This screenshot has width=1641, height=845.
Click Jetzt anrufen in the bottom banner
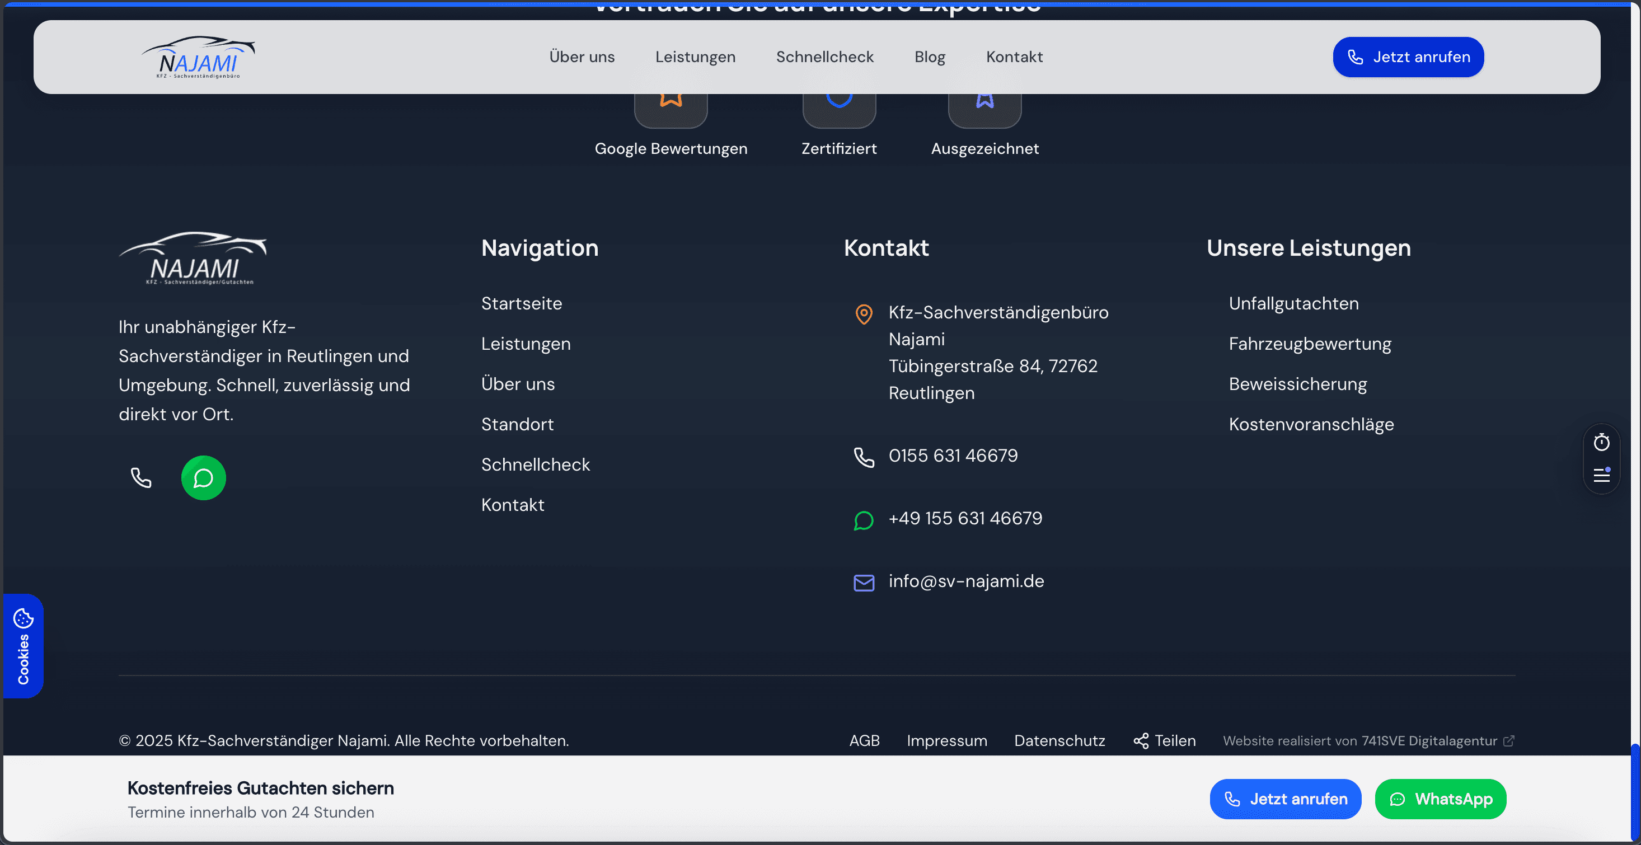1285,799
